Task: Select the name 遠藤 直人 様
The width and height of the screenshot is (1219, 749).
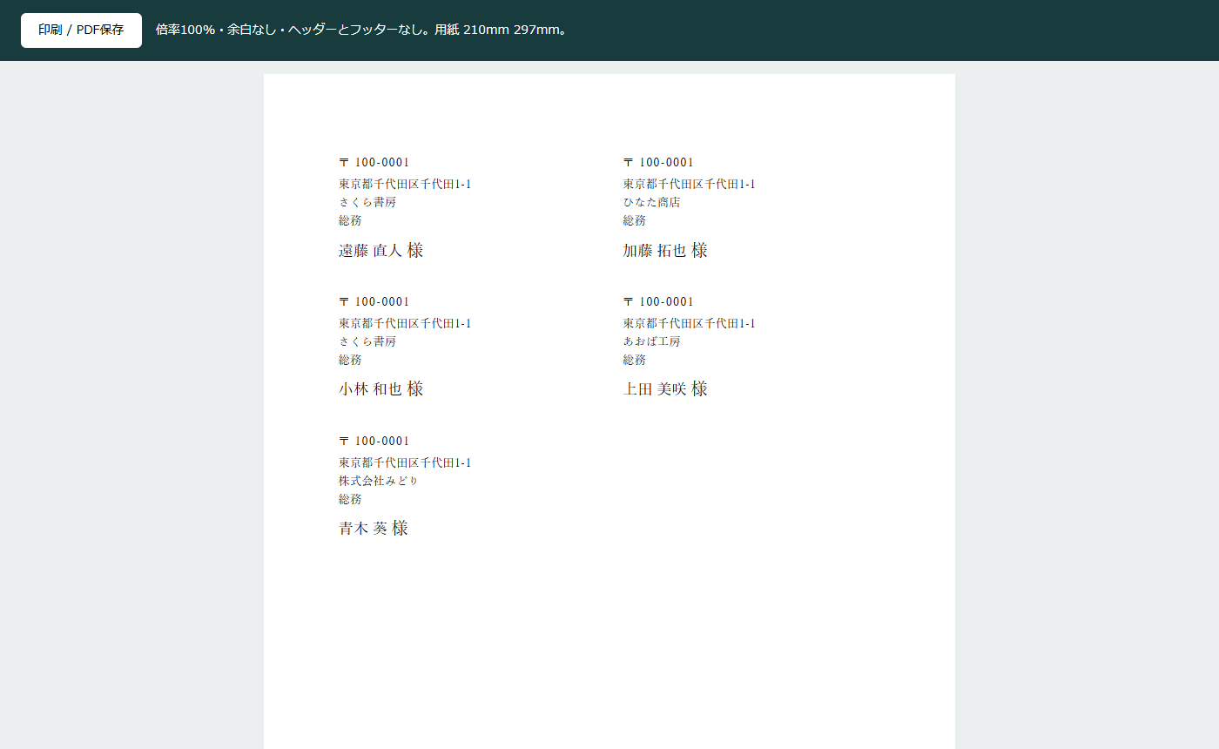Action: [381, 251]
